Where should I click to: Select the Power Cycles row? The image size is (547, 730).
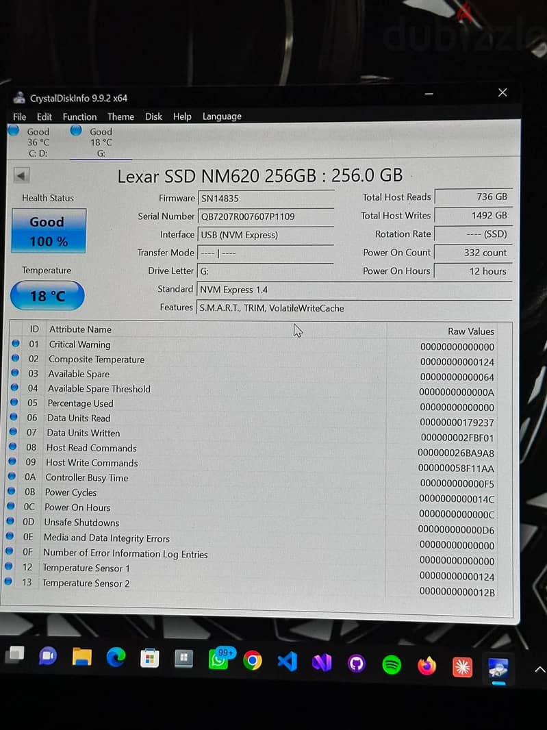click(x=254, y=495)
